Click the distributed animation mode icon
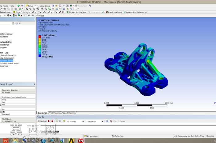This screenshot has width=216, height=143. pos(56,121)
